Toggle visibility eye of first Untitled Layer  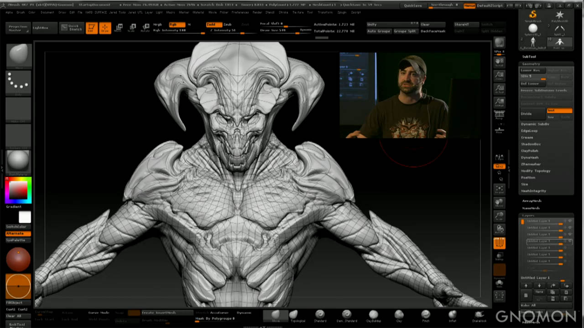pos(569,221)
